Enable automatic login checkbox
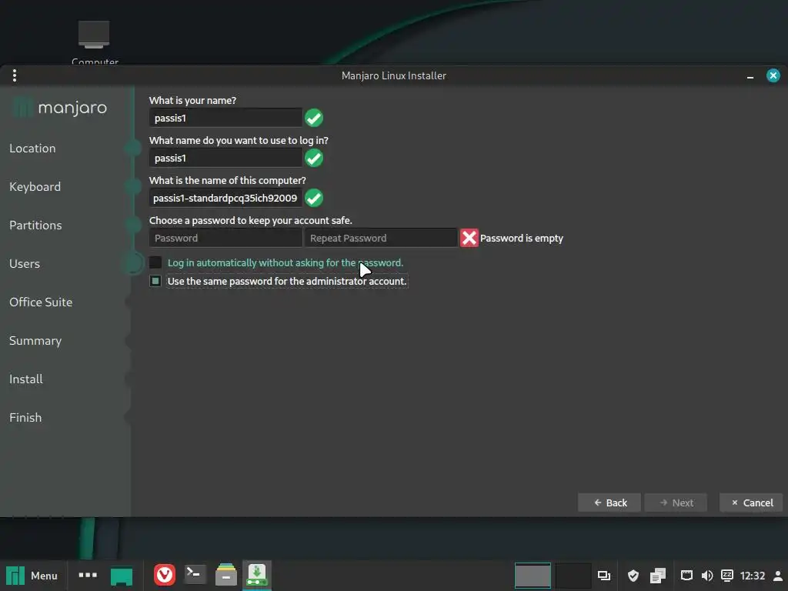This screenshot has height=591, width=788. (x=155, y=263)
